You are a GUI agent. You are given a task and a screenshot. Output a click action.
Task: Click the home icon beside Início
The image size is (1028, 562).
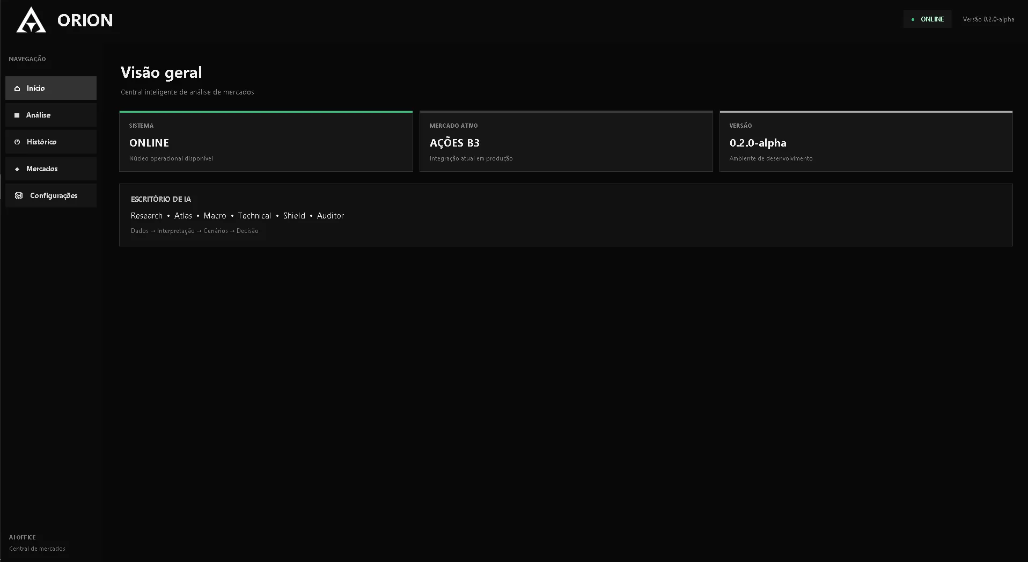coord(17,89)
